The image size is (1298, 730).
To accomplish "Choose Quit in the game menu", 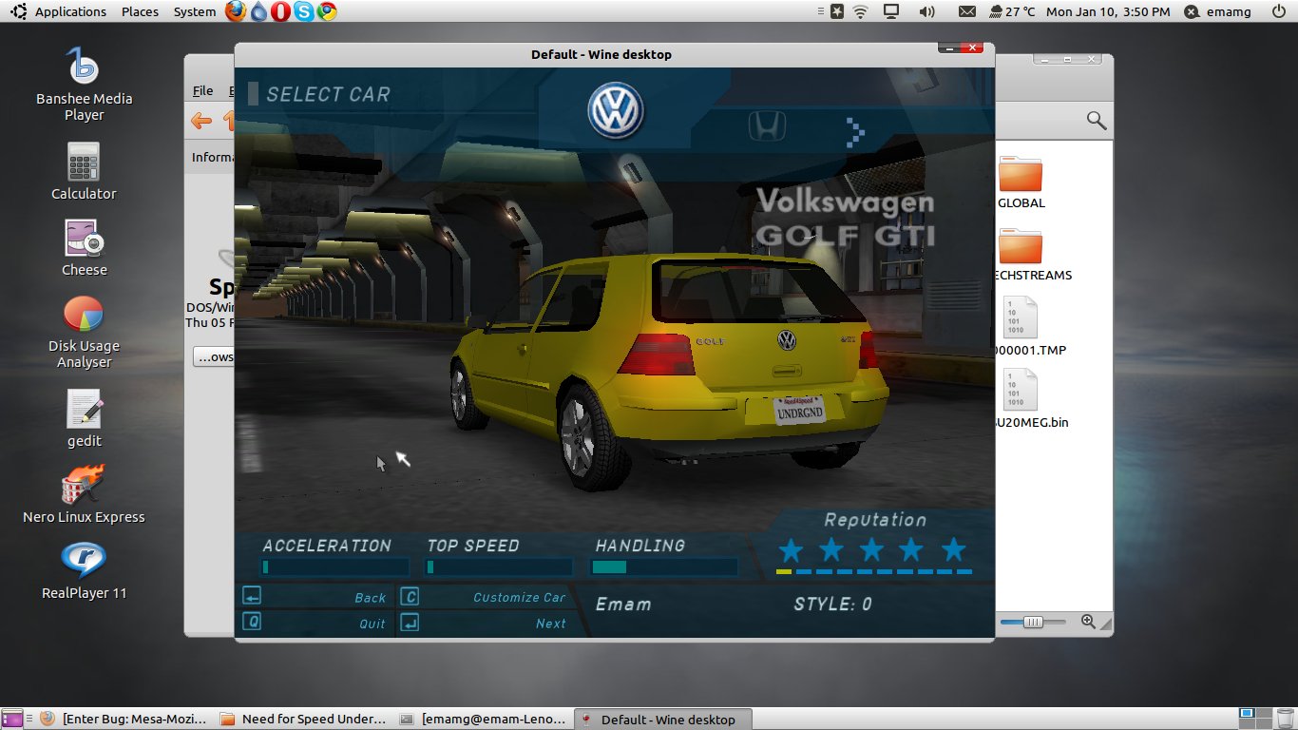I will pos(372,624).
